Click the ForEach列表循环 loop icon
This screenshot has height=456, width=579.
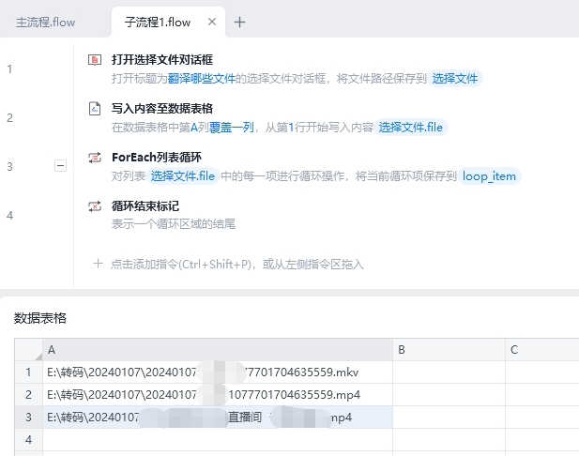pyautogui.click(x=95, y=158)
